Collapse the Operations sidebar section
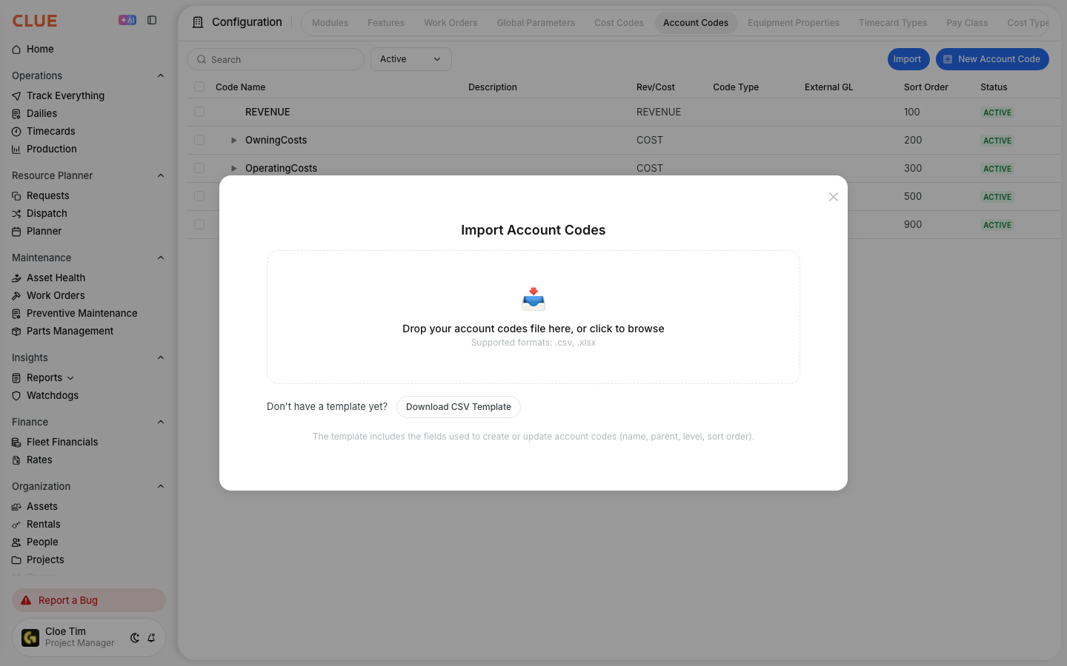The image size is (1067, 666). pos(161,75)
